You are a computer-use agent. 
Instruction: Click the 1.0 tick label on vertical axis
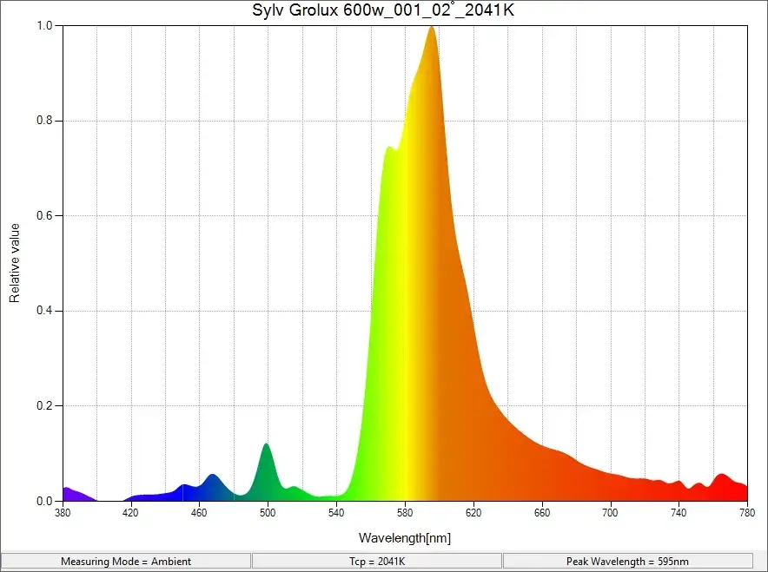pos(44,25)
